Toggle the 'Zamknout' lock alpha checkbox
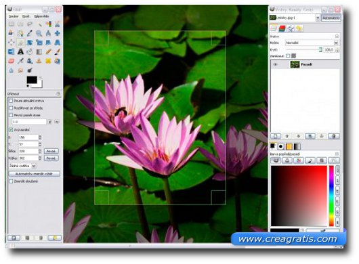 point(288,56)
